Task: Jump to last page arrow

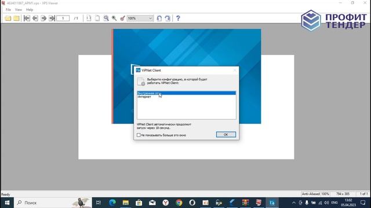Action: pyautogui.click(x=52, y=18)
